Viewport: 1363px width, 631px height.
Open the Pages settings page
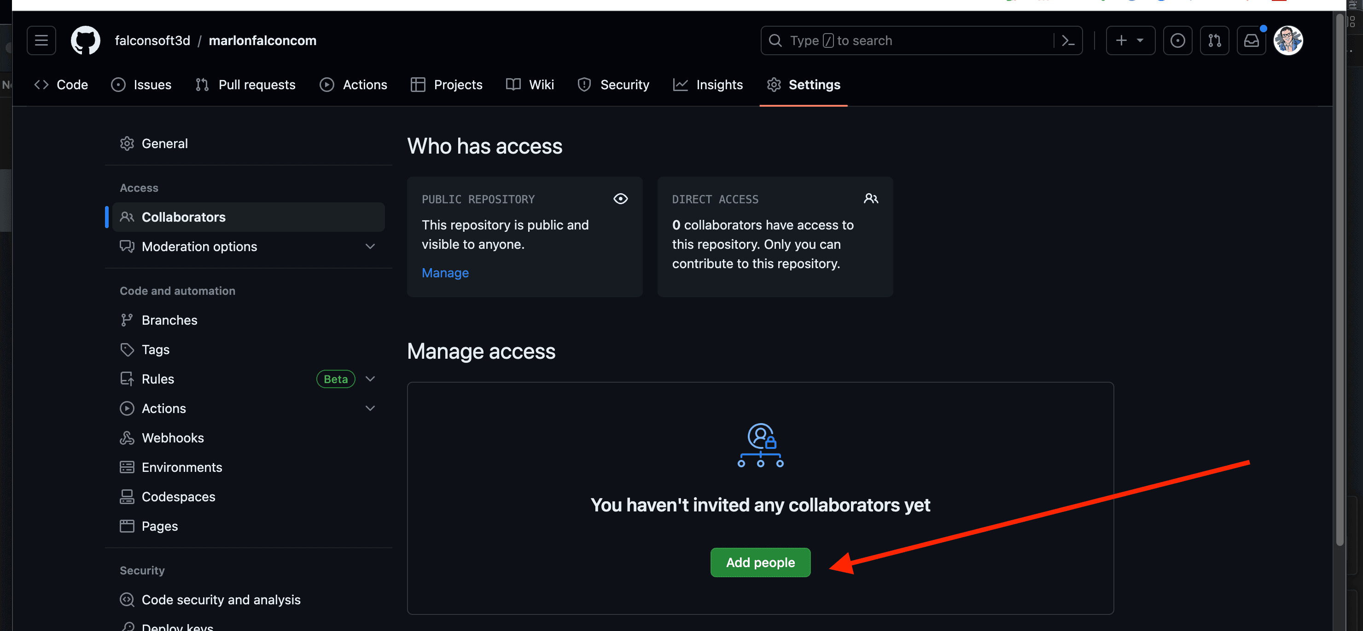tap(249, 526)
